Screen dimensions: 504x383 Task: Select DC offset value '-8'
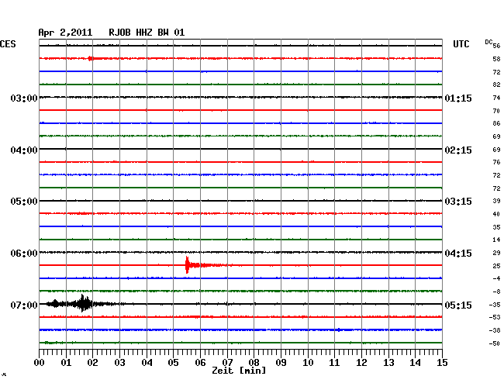click(x=496, y=292)
